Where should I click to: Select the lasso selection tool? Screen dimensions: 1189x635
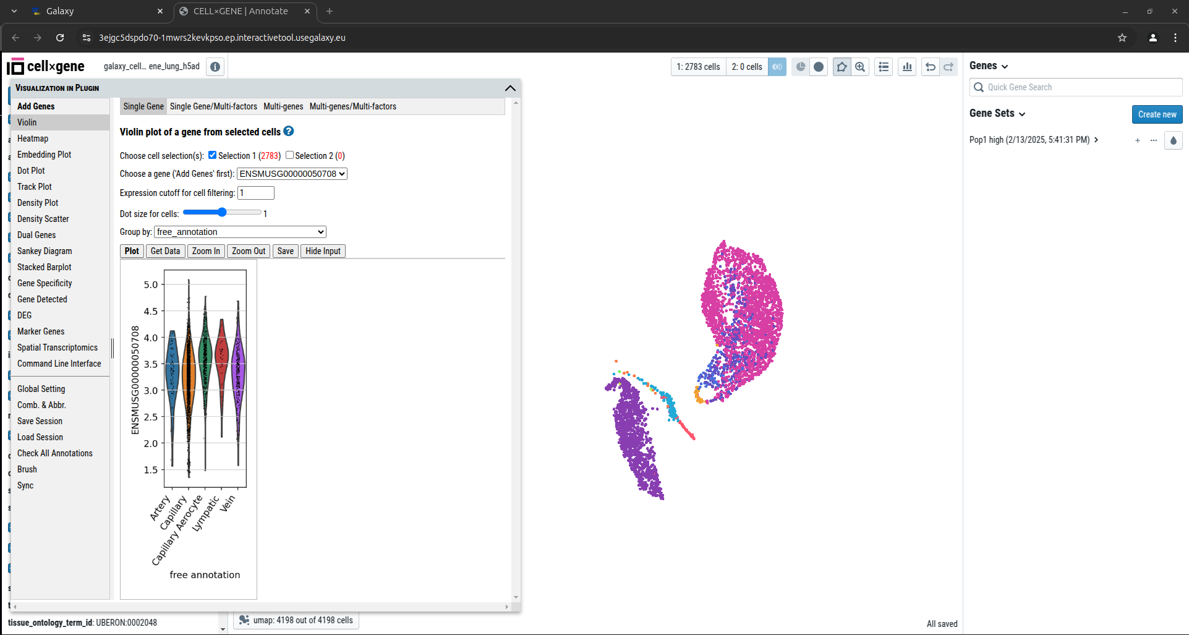(842, 67)
